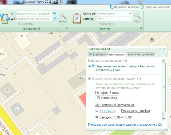
Task: Open Союз пенсионеров России organization link
Action: (x=125, y=86)
